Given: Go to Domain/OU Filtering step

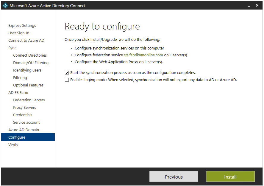Looking at the screenshot, I should point(31,63).
